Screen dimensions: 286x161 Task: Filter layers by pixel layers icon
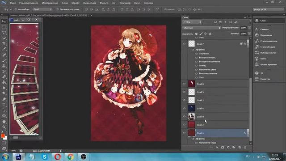click(x=215, y=22)
